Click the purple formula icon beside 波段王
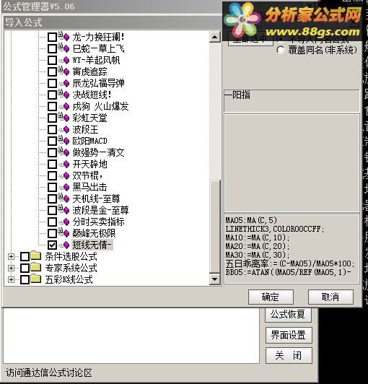Screen dimensions: 368x384 [66, 129]
